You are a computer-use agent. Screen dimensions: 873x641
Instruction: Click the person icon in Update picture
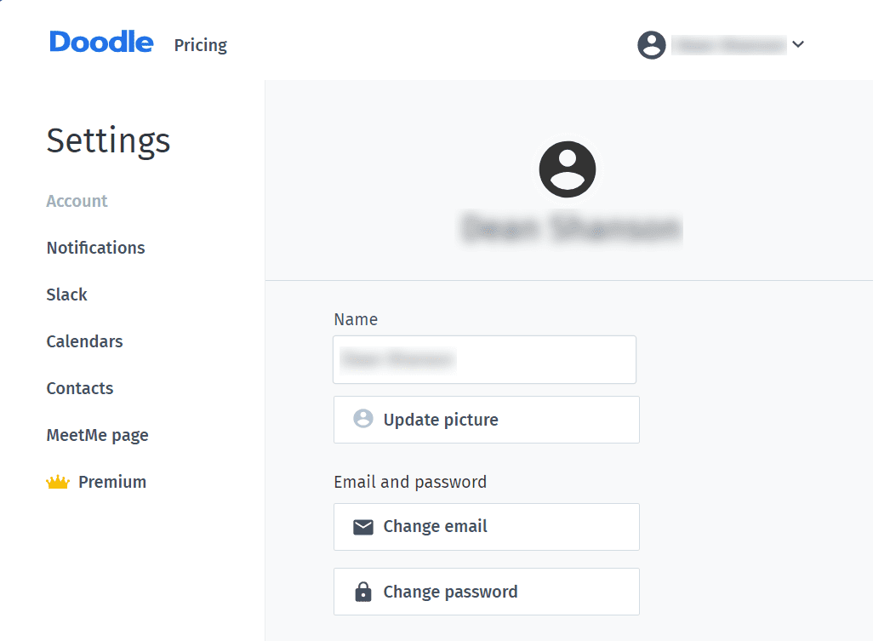point(363,418)
